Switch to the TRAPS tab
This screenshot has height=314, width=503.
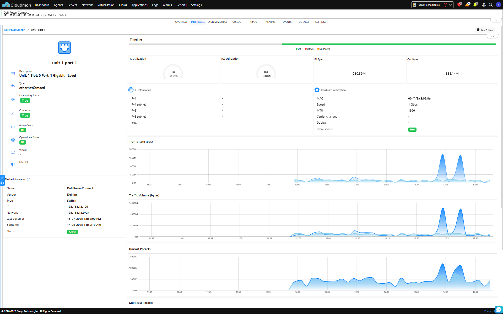[253, 22]
